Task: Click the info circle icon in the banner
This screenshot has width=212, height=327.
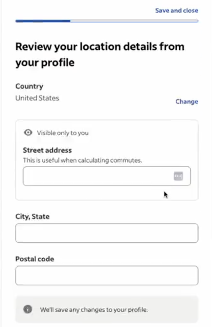Action: 28,309
